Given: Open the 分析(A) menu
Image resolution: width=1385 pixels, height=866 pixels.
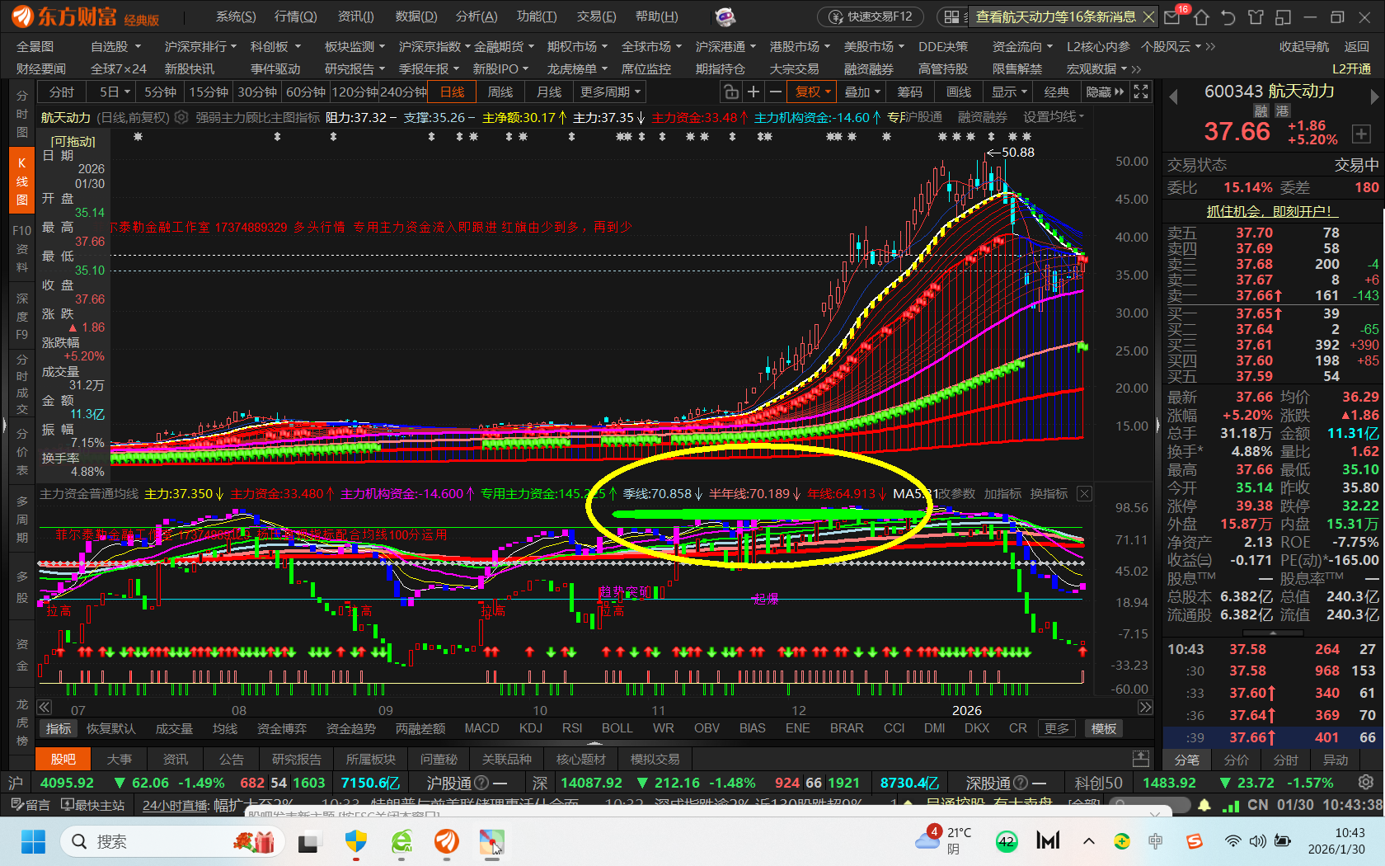Looking at the screenshot, I should click(476, 16).
